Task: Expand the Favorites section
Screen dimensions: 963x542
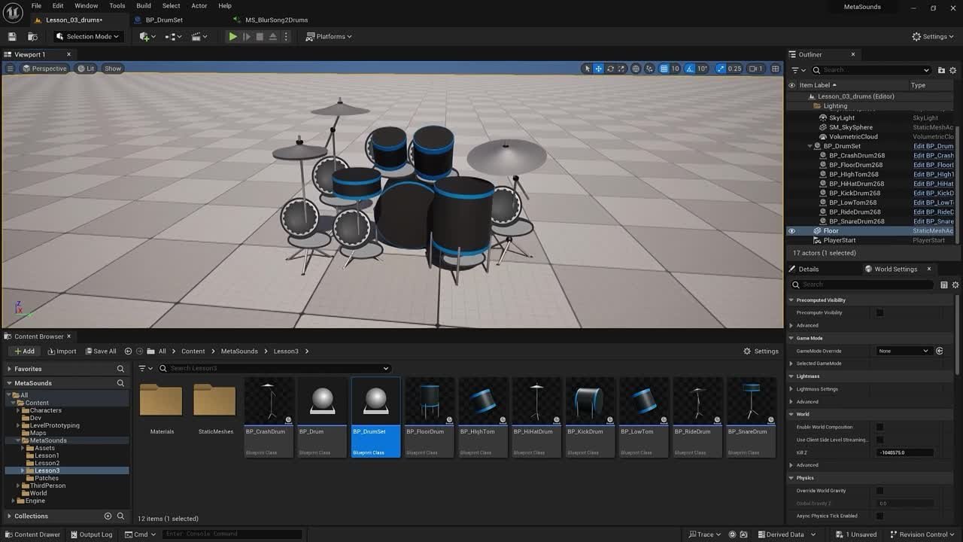Action: click(x=9, y=369)
